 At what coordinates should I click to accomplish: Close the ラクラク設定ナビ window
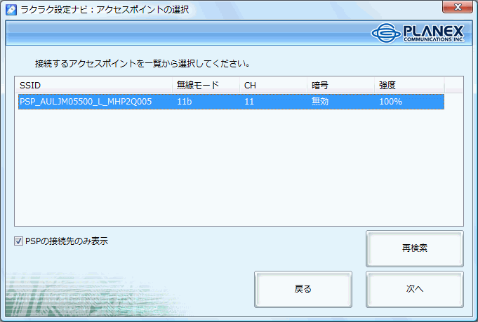pyautogui.click(x=457, y=7)
